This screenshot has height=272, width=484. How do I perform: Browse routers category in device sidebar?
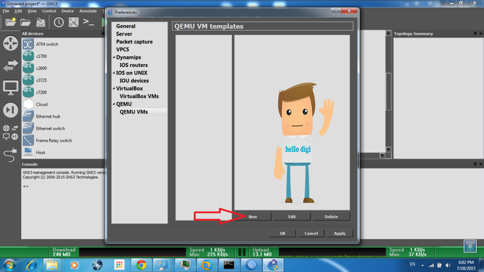pyautogui.click(x=10, y=43)
